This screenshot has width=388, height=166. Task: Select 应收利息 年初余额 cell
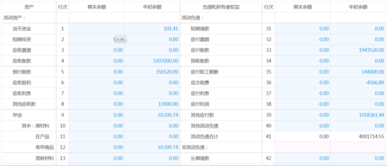point(152,93)
